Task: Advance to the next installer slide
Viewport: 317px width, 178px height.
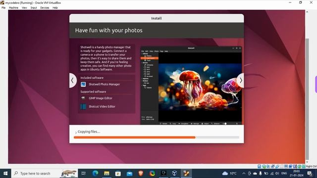Action: coord(241,81)
